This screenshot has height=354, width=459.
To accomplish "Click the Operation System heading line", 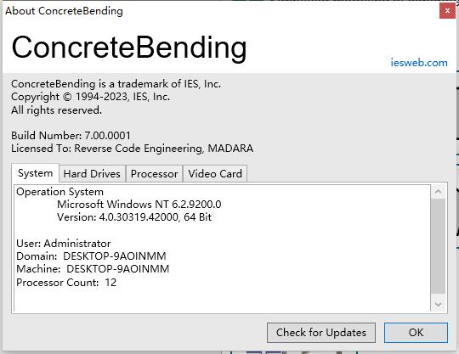I will 60,192.
